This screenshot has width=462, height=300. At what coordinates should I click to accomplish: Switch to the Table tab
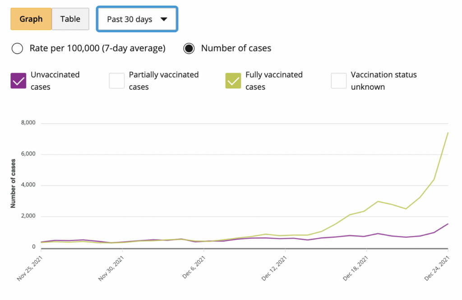coord(70,19)
